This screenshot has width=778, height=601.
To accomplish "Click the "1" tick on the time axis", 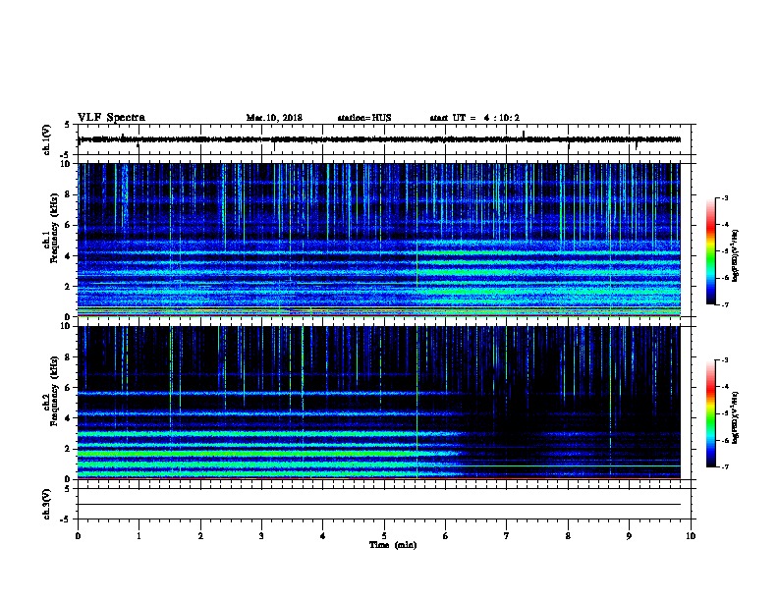I will [x=139, y=536].
